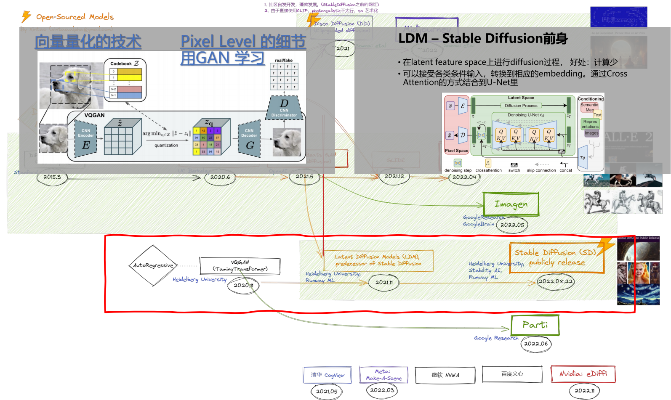Click the 2015.3 date oval
The image size is (671, 400).
pos(52,177)
